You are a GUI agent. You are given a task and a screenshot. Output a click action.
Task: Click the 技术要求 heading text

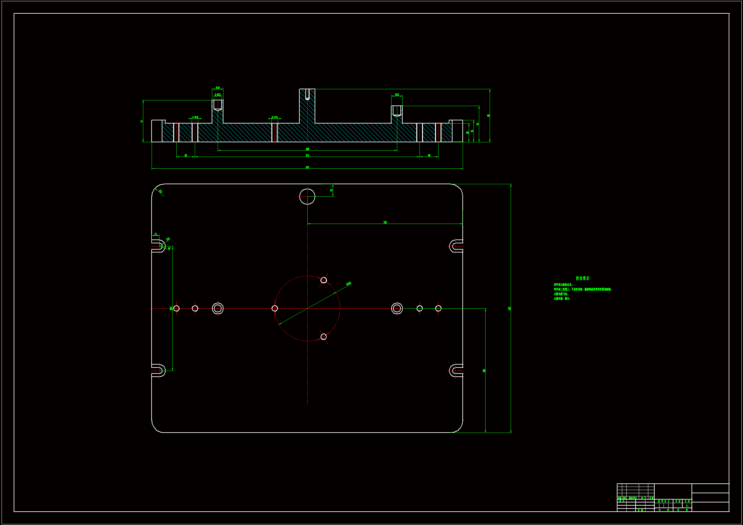click(582, 278)
